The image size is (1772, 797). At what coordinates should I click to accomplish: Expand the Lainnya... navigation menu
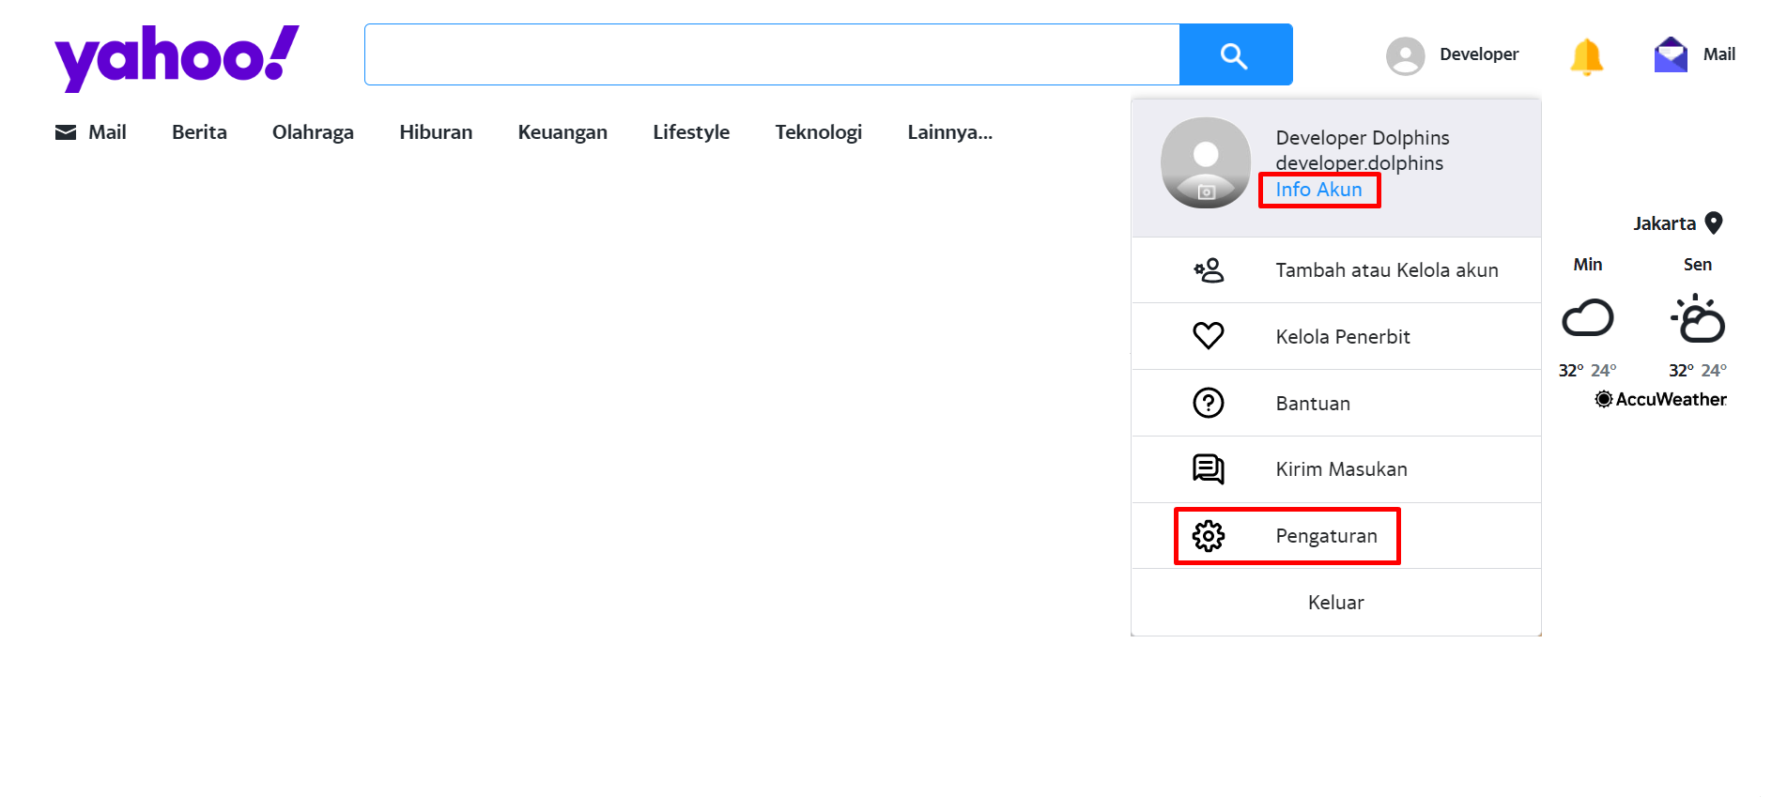(x=949, y=132)
